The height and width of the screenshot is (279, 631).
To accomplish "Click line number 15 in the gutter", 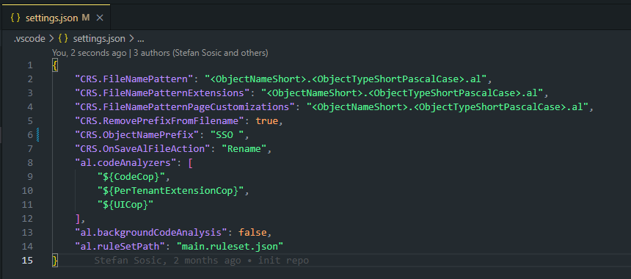I will click(x=27, y=261).
